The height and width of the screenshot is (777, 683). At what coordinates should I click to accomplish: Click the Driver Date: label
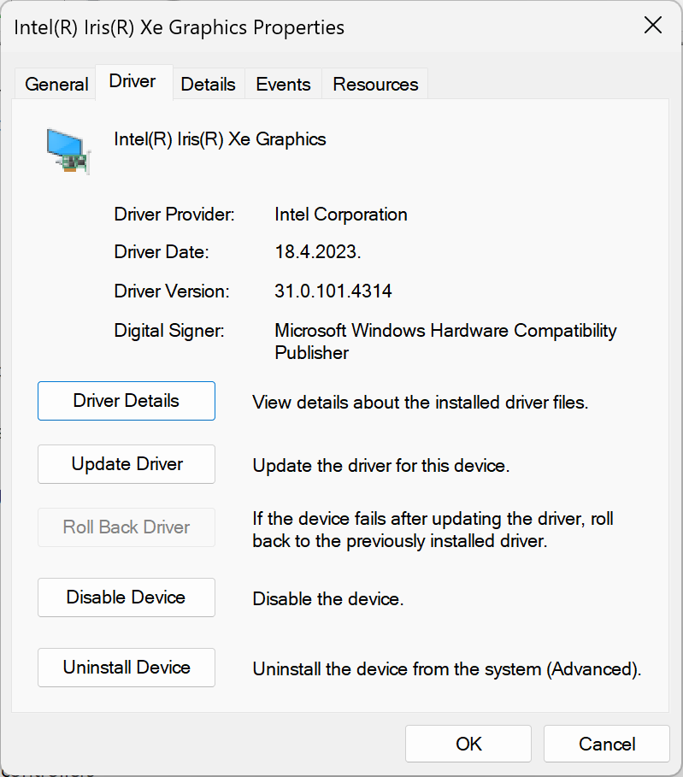coord(162,251)
